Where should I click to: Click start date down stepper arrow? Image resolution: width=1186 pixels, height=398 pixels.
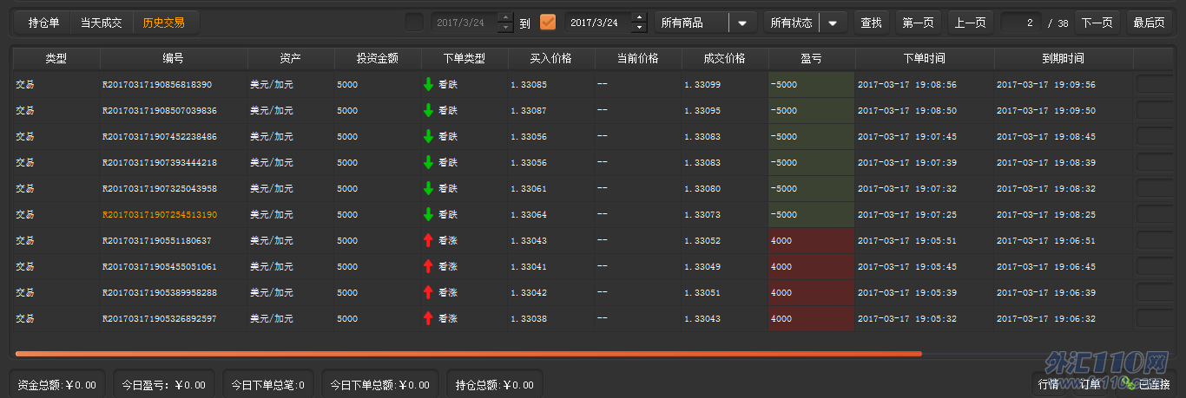point(505,28)
